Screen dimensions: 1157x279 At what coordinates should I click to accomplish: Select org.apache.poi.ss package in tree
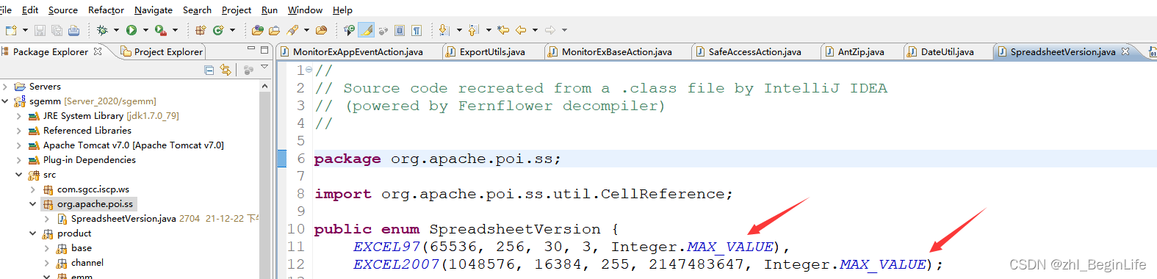tap(95, 204)
